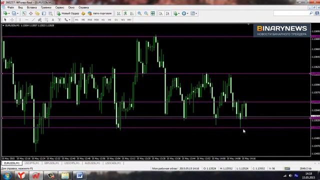Image resolution: width=320 pixels, height=180 pixels.
Task: Expand the Periods dropdown arrow
Action: [x=187, y=13]
